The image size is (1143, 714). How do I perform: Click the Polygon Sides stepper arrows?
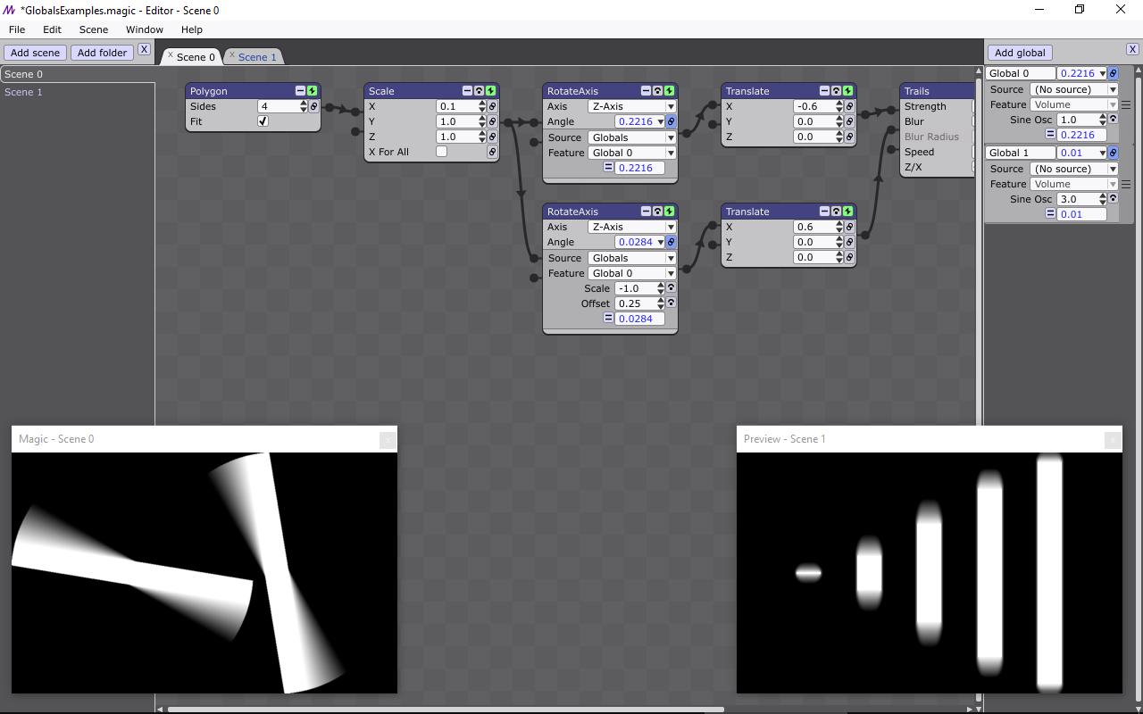304,106
